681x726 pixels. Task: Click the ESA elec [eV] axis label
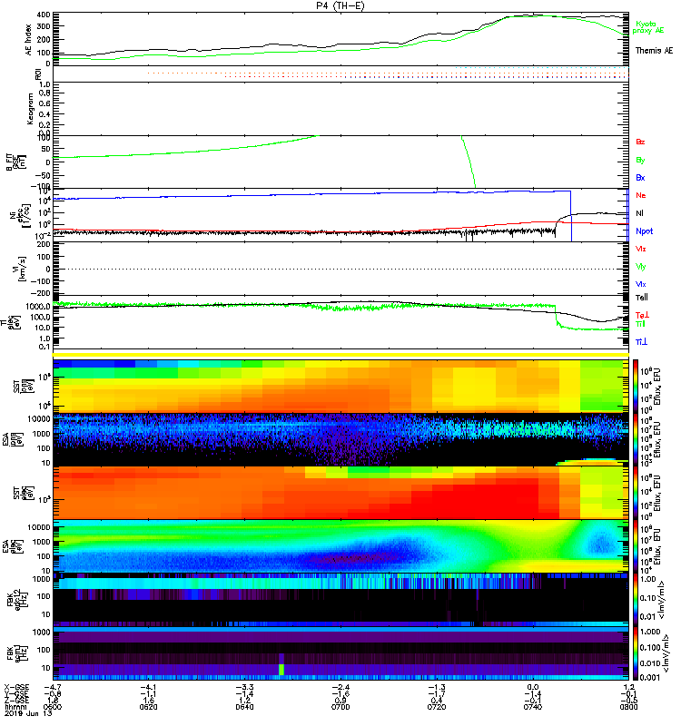[x=14, y=546]
